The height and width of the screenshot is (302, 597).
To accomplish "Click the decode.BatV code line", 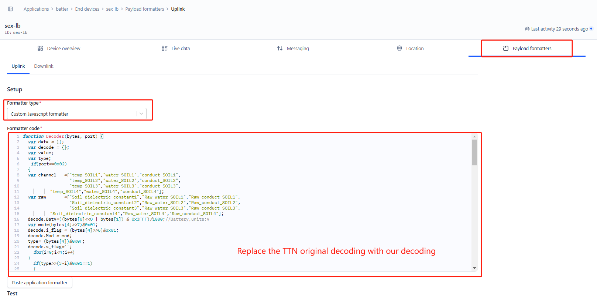I will click(119, 219).
